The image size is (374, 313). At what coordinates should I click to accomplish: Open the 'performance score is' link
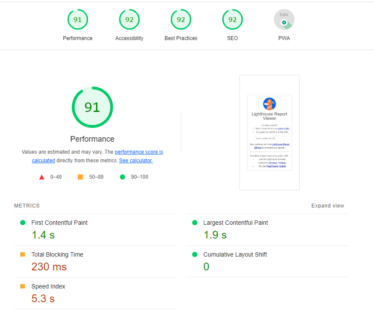click(x=139, y=152)
